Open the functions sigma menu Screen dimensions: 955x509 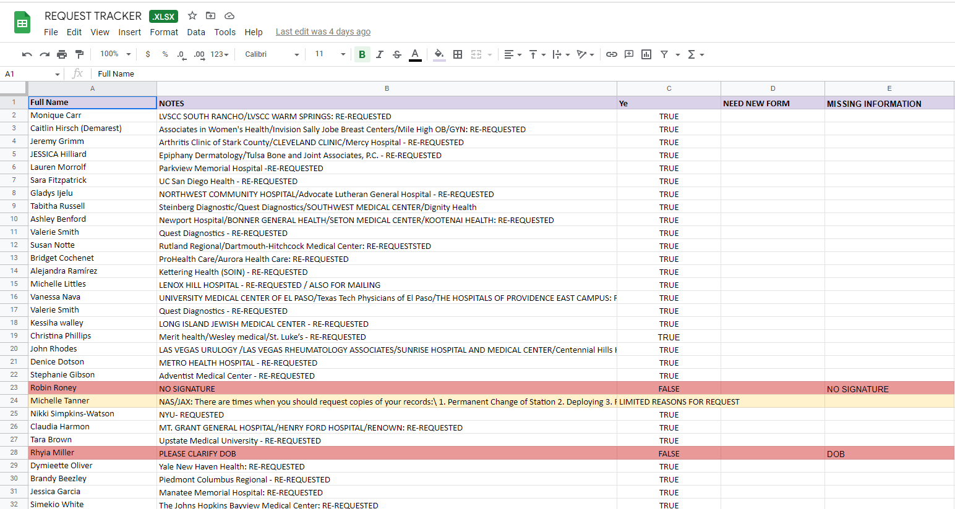click(696, 54)
